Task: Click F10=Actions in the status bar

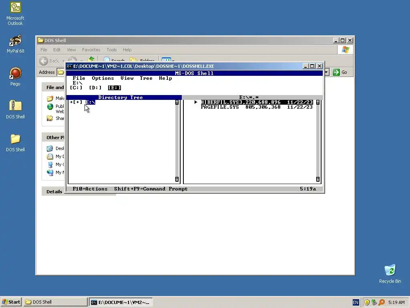Action: tap(90, 189)
